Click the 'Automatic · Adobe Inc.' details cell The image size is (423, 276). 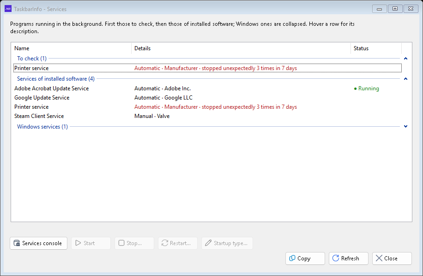[163, 88]
